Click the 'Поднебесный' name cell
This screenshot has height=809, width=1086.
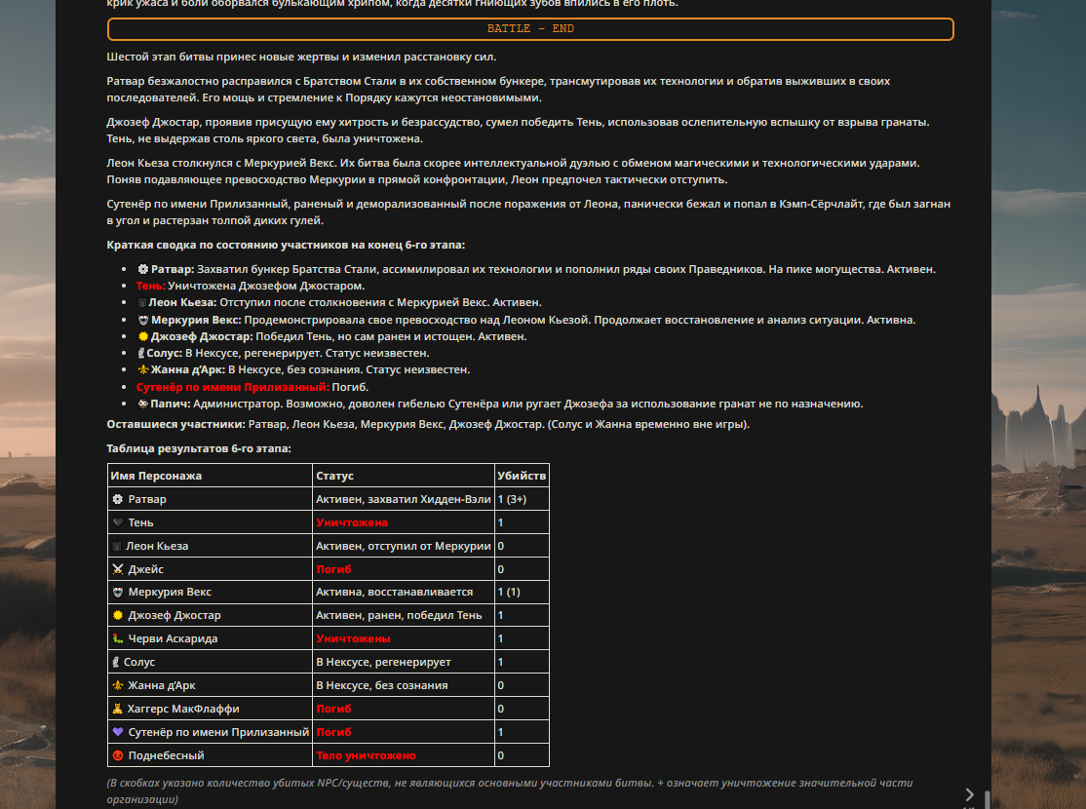[210, 755]
